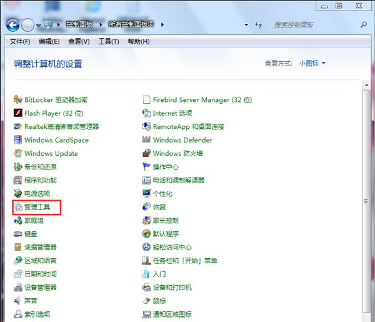Click the 凭据管理器 icon

(x=18, y=247)
